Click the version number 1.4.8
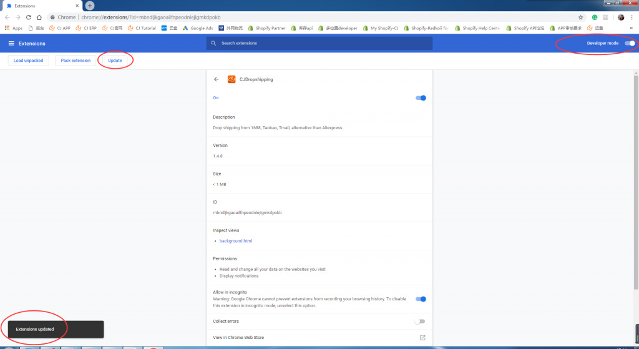This screenshot has height=349, width=639. [x=218, y=156]
